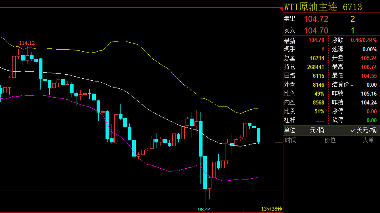The height and width of the screenshot is (213, 380).
Task: Click the 最低 value 104.55
Action: pyautogui.click(x=369, y=76)
